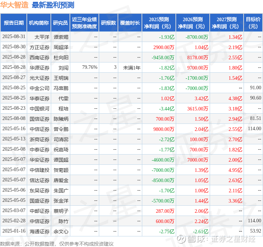Image resolution: width=263 pixels, height=247 pixels.
Task: Click the 目标价 column header
Action: (253, 23)
